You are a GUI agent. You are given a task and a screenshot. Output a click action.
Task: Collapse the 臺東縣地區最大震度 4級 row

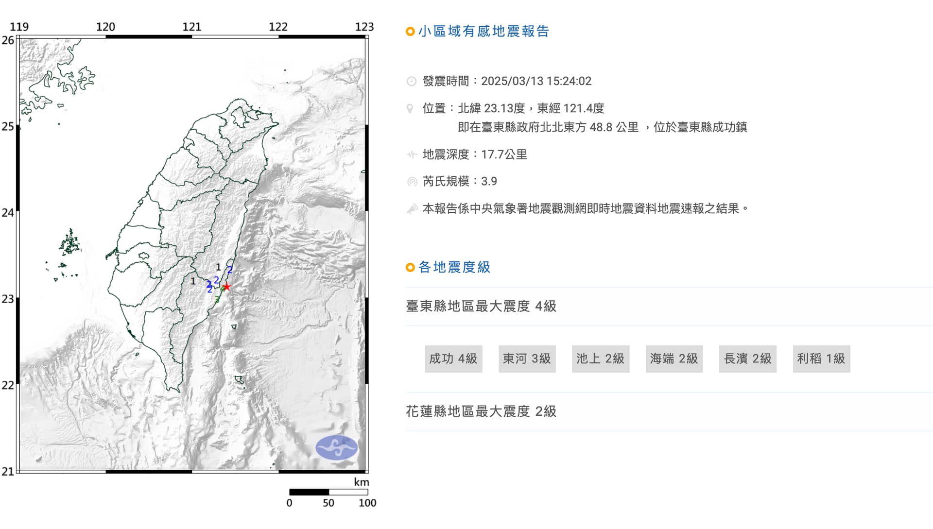(481, 306)
